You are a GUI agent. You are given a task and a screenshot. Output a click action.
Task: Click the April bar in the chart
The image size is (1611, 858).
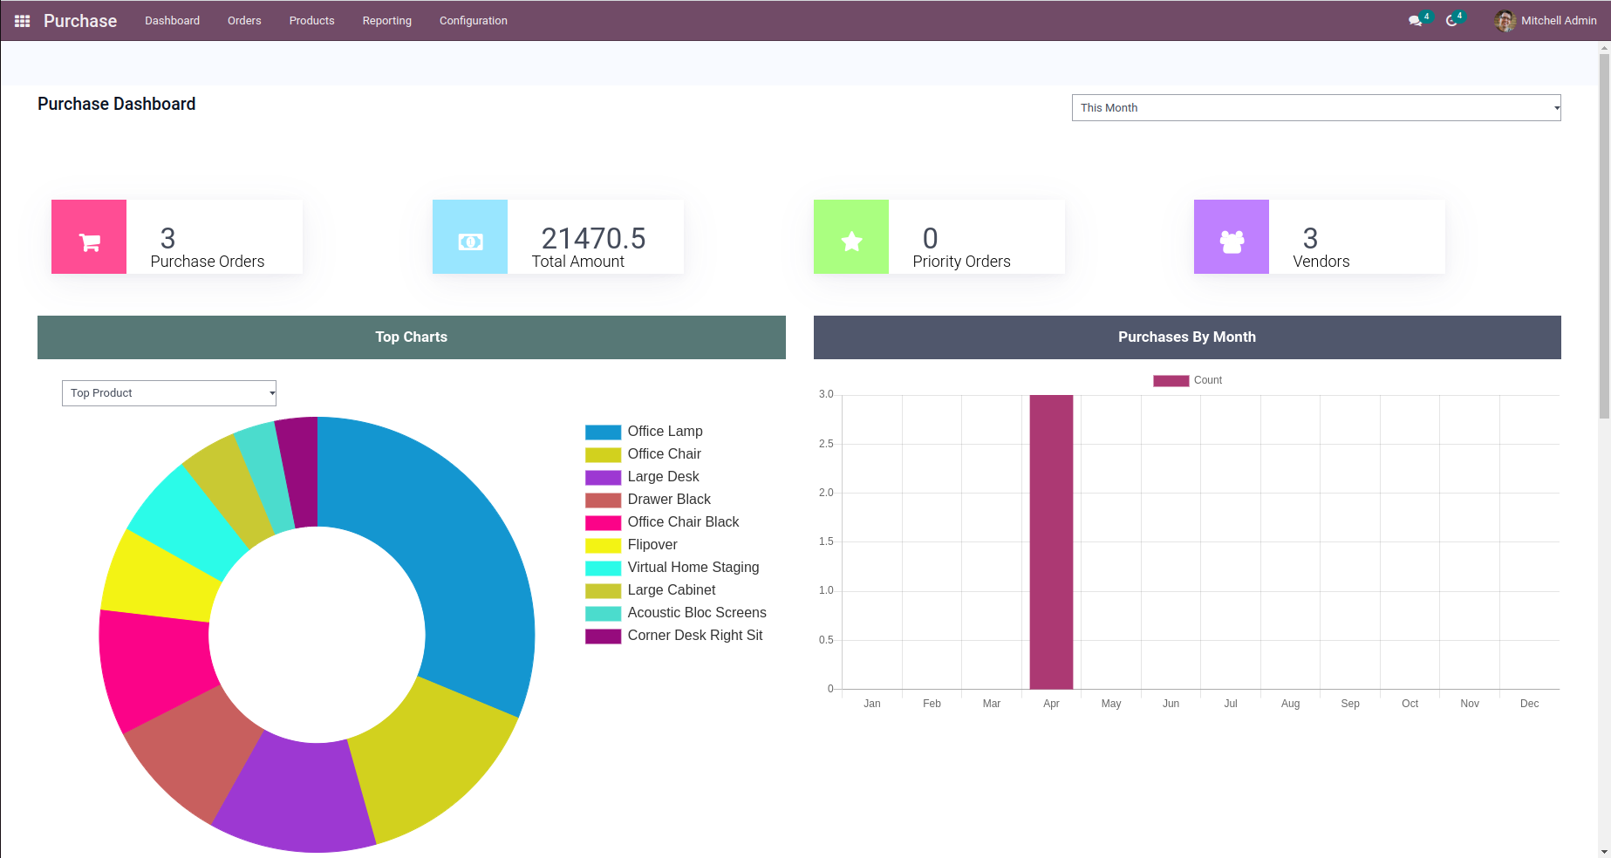point(1051,541)
